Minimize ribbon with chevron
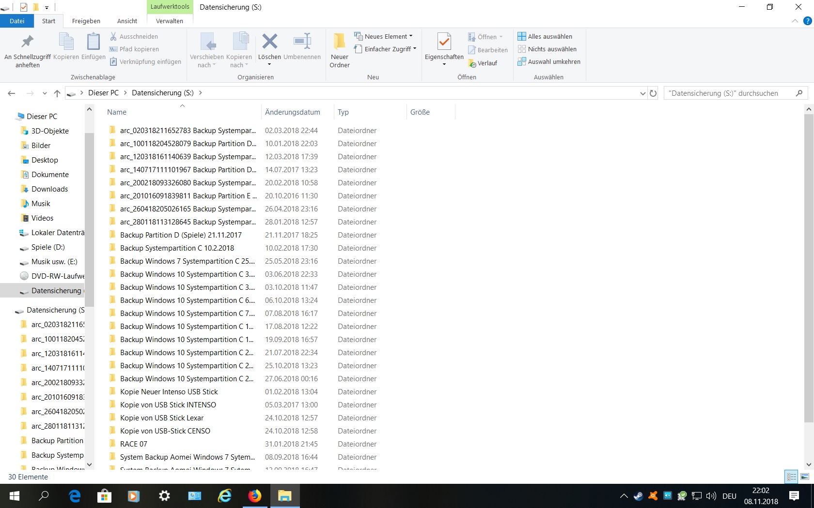The width and height of the screenshot is (814, 508). pyautogui.click(x=795, y=21)
